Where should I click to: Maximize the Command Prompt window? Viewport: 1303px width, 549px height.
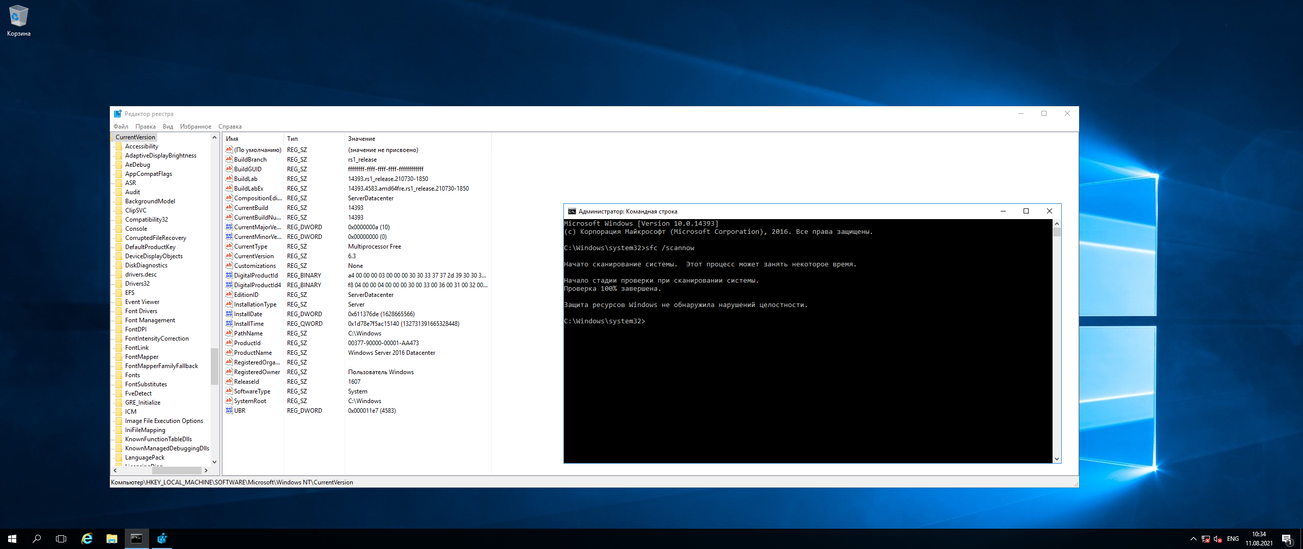click(1026, 211)
